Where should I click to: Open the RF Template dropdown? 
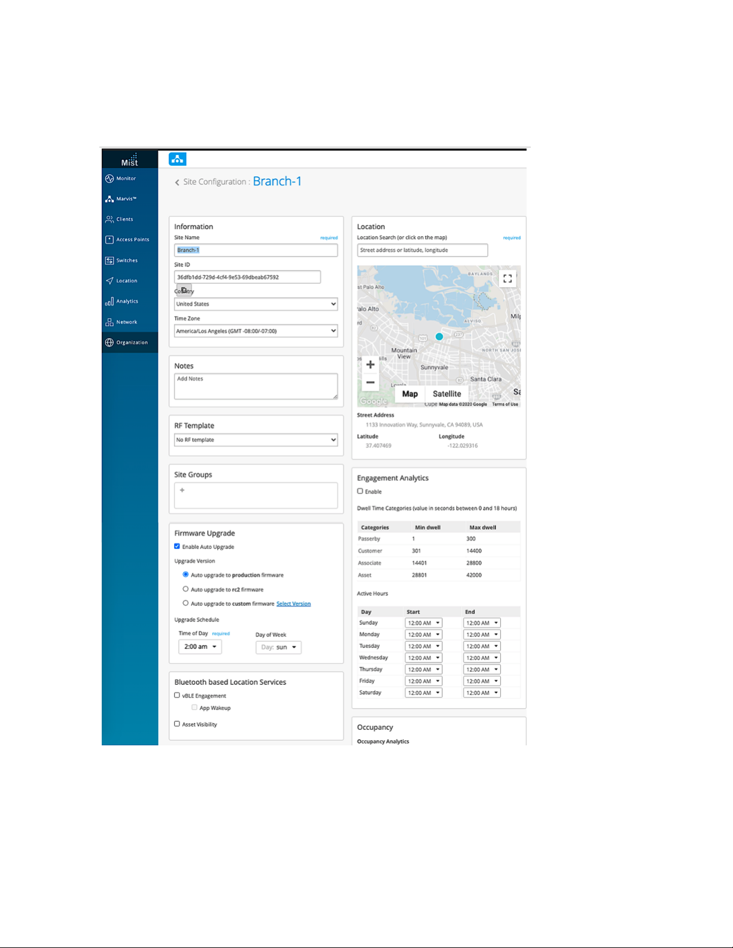pos(256,440)
